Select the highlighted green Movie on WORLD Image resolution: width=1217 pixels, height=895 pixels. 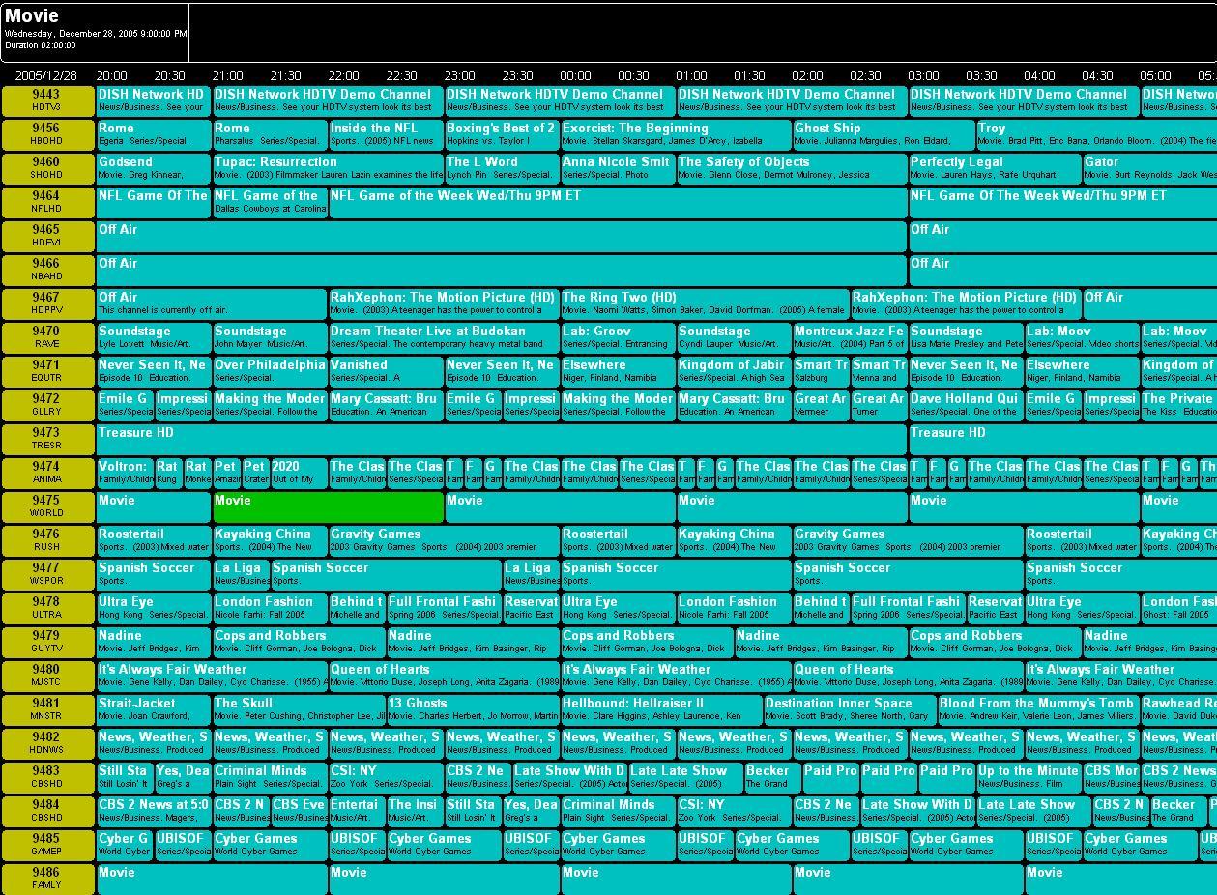(x=329, y=507)
